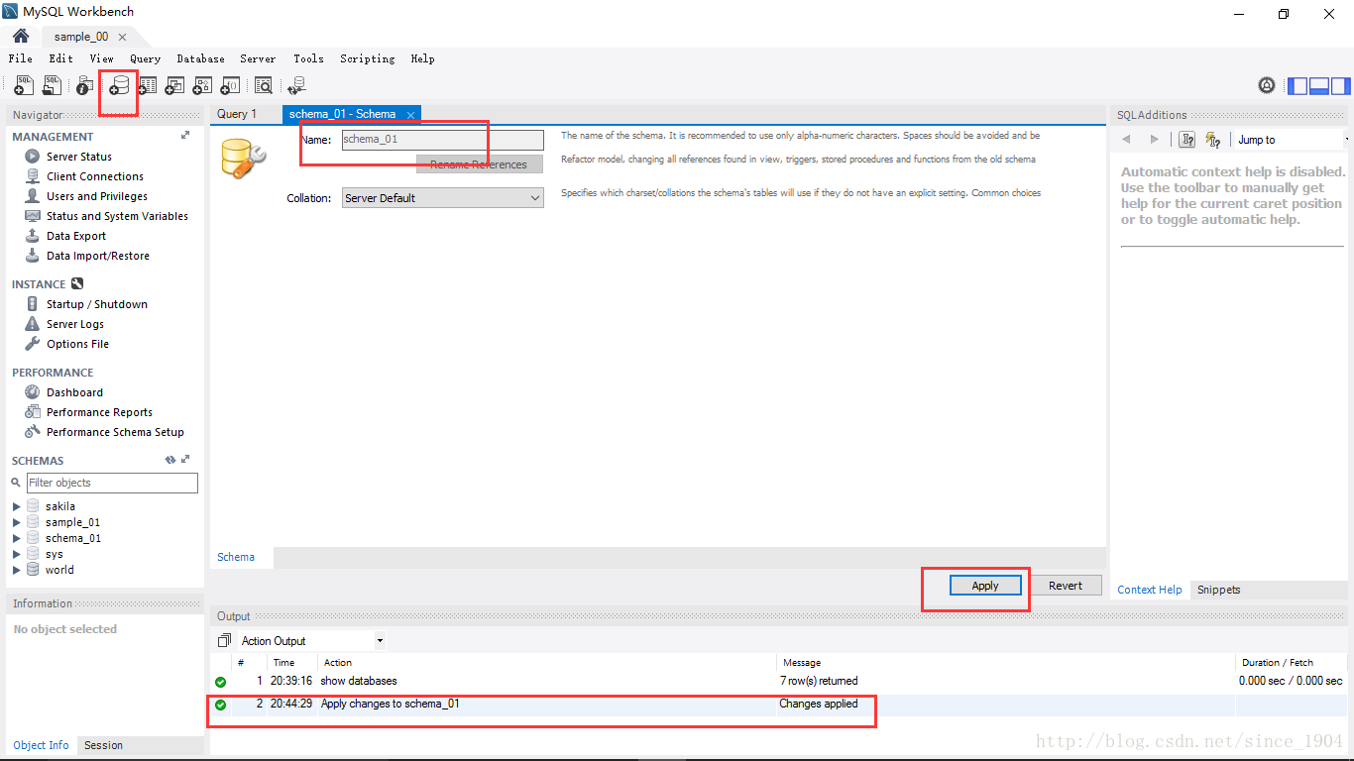Get context help for caret position

[x=1187, y=140]
